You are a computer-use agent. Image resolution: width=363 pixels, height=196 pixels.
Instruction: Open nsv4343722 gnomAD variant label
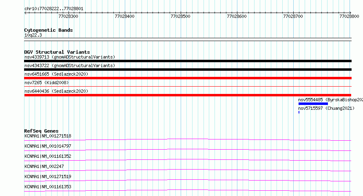coord(70,65)
